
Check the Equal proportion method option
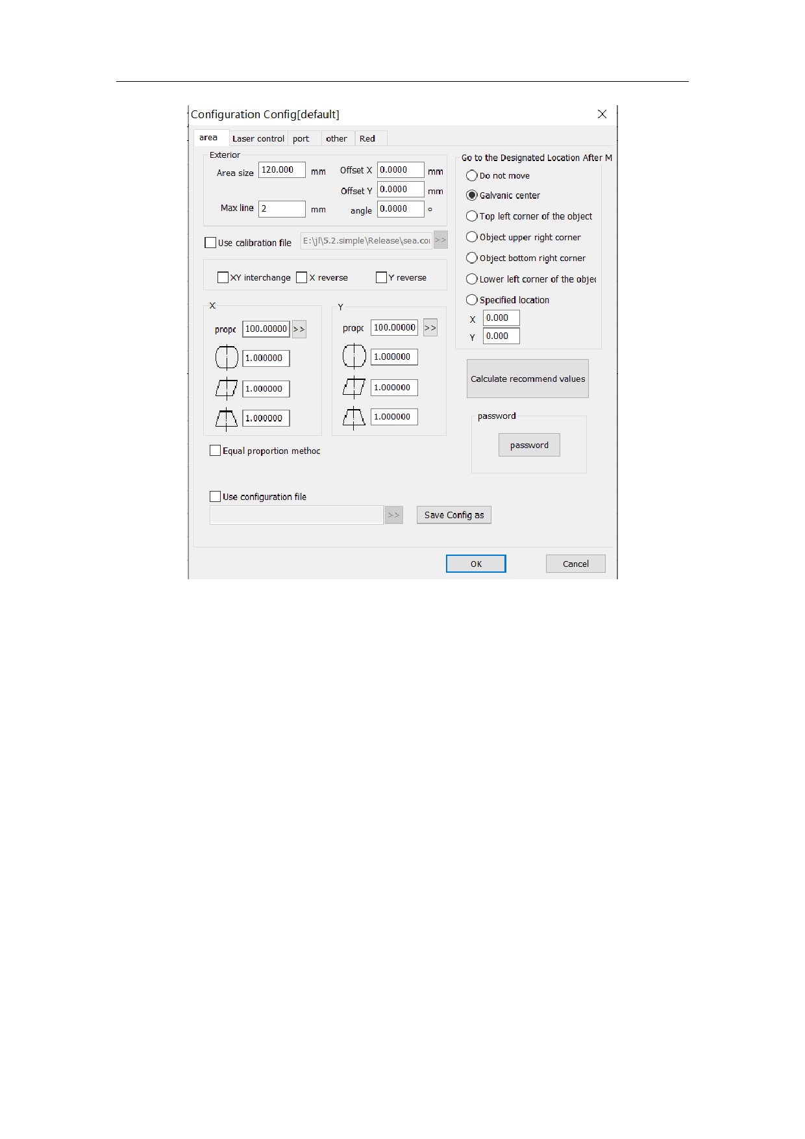tap(216, 451)
